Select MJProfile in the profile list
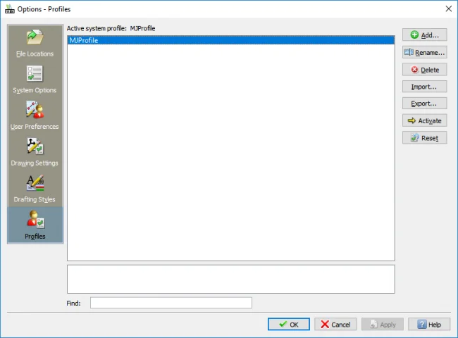This screenshot has height=338, width=458. click(230, 41)
